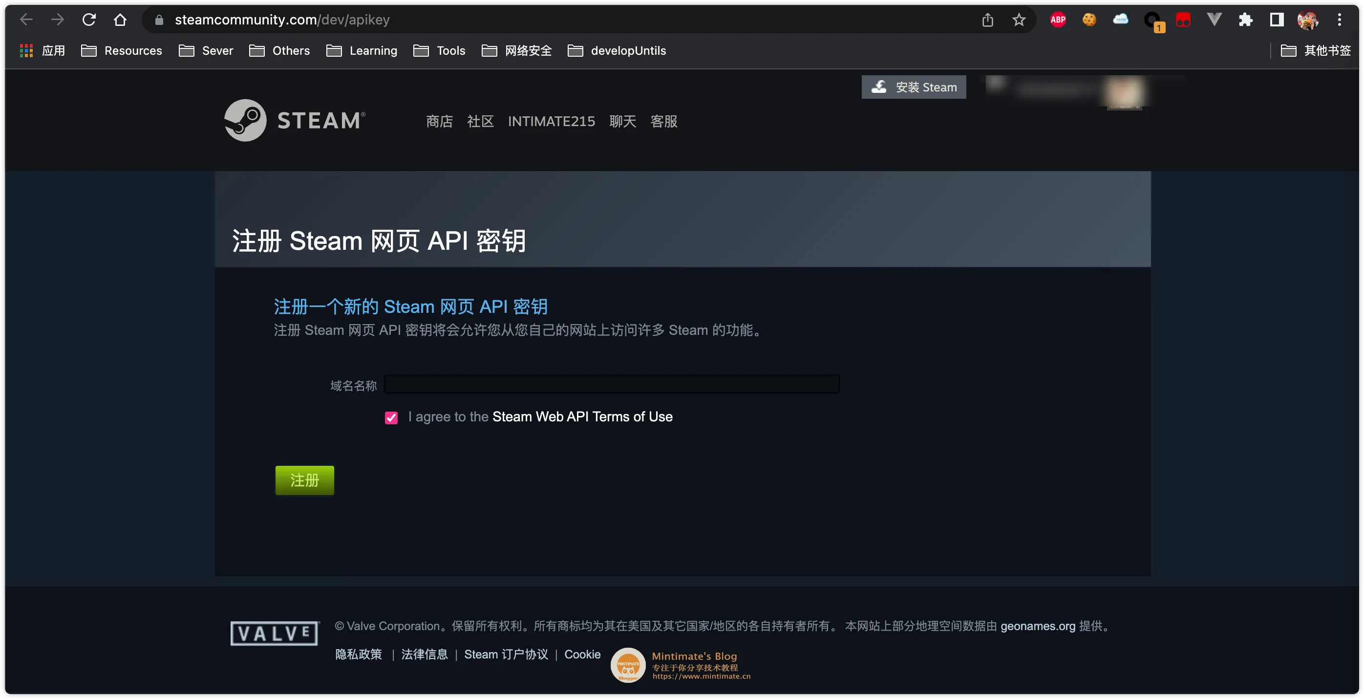
Task: Click the 域名名称 input field
Action: (x=612, y=384)
